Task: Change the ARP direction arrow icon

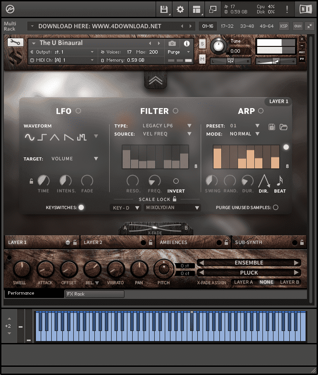Action: [264, 181]
